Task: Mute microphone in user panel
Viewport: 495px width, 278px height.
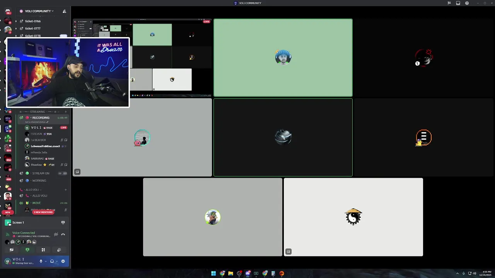Action: (41, 261)
